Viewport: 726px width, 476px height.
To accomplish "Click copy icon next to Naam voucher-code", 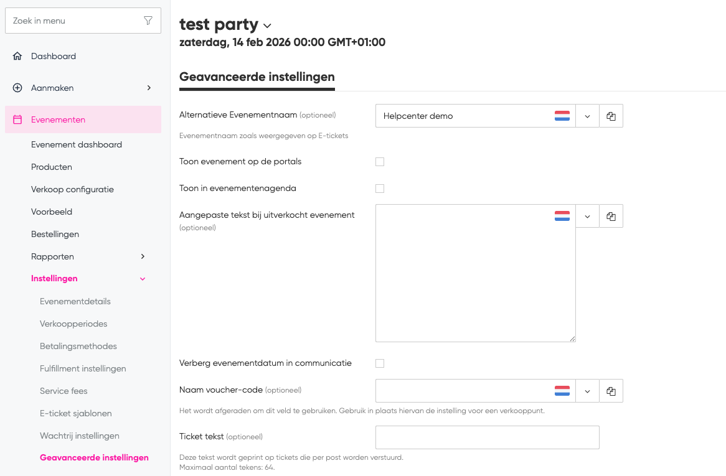I will click(x=611, y=391).
